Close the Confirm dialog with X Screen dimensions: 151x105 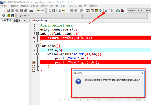pos(142,73)
